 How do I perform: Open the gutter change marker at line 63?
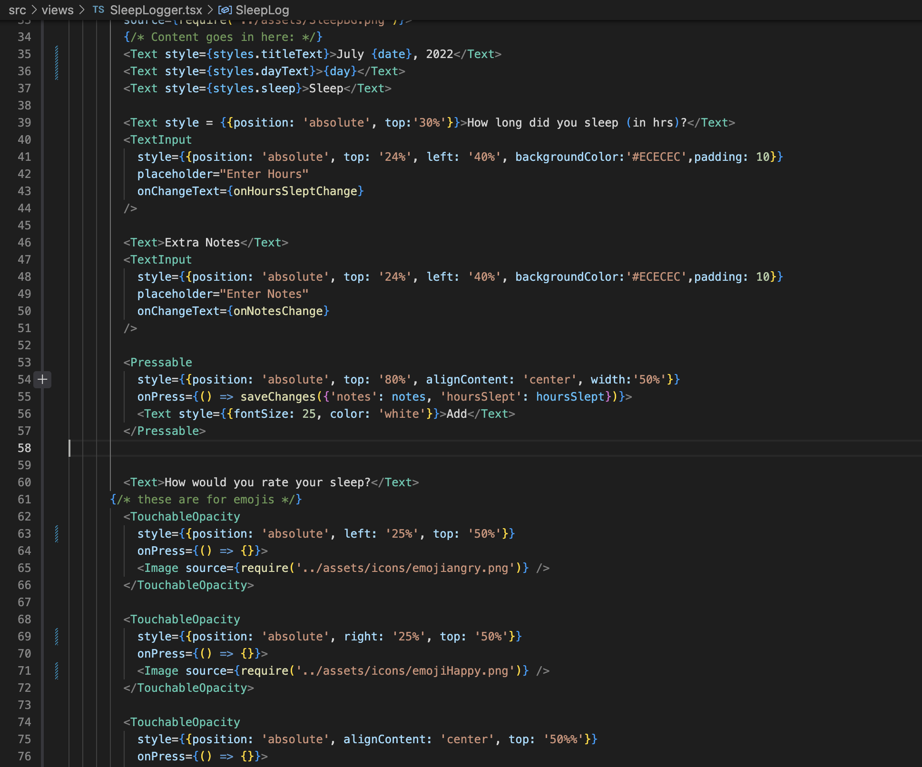(x=57, y=533)
